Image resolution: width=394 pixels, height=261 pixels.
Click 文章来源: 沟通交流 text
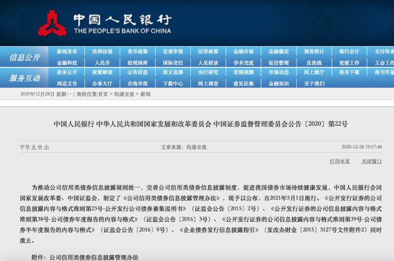tap(183, 147)
